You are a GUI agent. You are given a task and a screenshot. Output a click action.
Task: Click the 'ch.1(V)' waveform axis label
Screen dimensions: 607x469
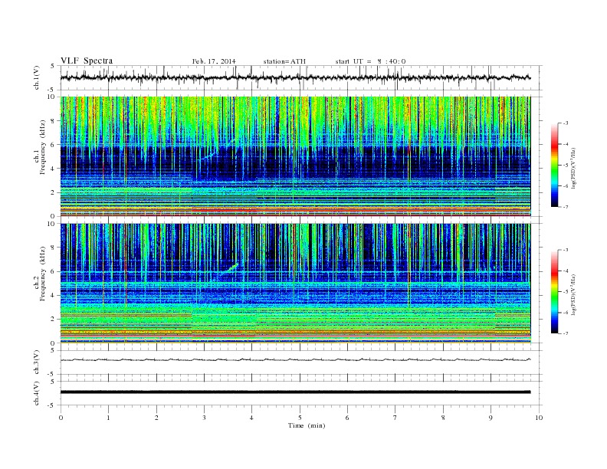pyautogui.click(x=36, y=77)
